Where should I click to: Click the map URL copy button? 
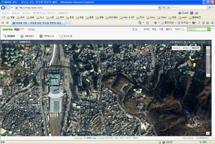204,42
